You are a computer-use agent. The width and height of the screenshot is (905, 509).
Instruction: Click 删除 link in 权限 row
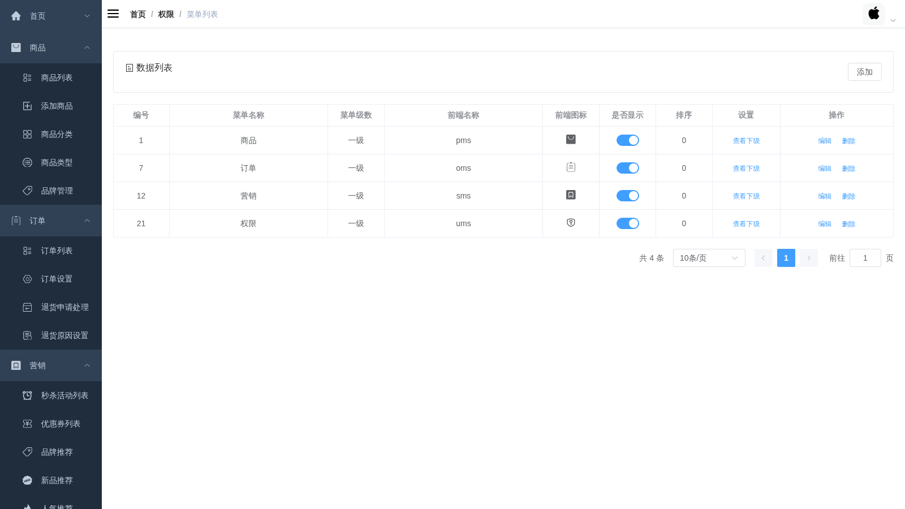click(x=848, y=224)
